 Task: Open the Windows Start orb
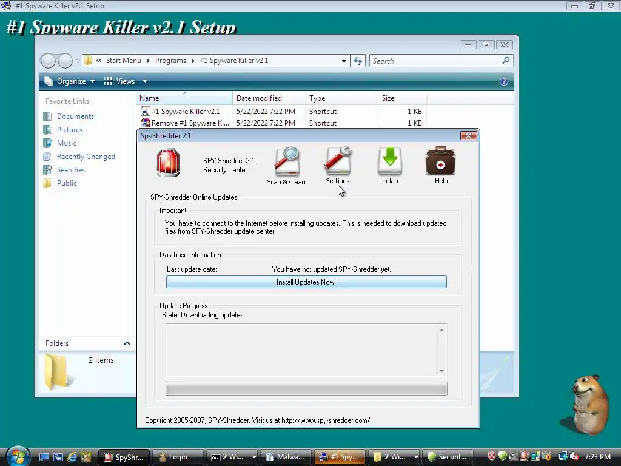[18, 456]
